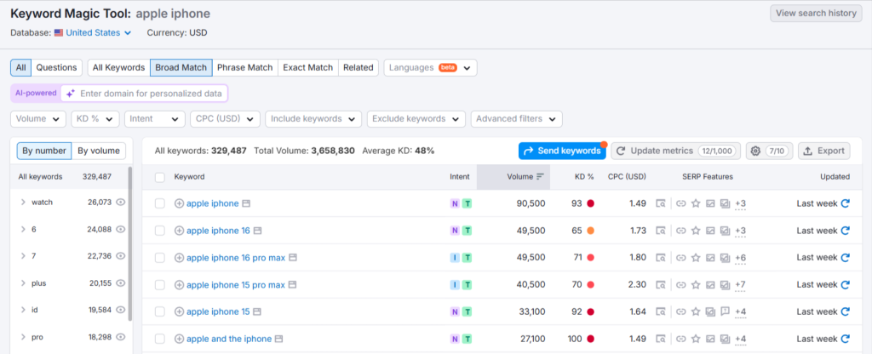Image resolution: width=872 pixels, height=354 pixels.
Task: Open the KD % filter dropdown
Action: tap(95, 119)
